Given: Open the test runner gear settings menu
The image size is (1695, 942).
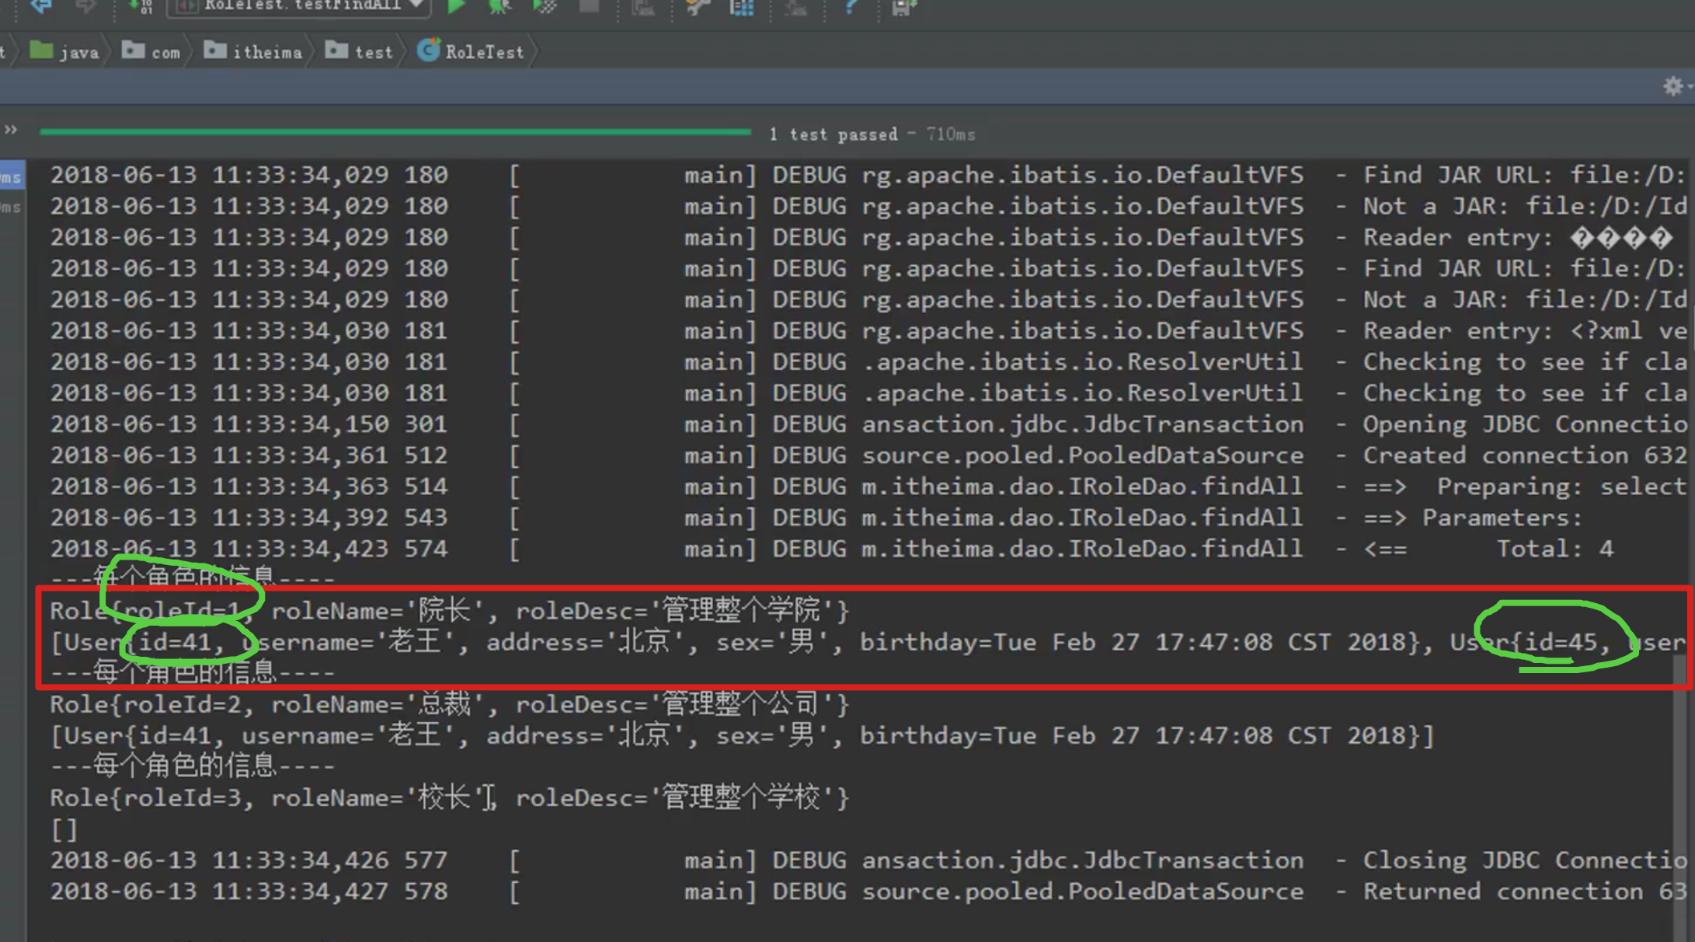Looking at the screenshot, I should (x=1673, y=86).
